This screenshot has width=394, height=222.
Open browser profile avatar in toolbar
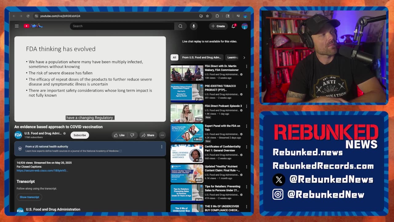point(245,16)
